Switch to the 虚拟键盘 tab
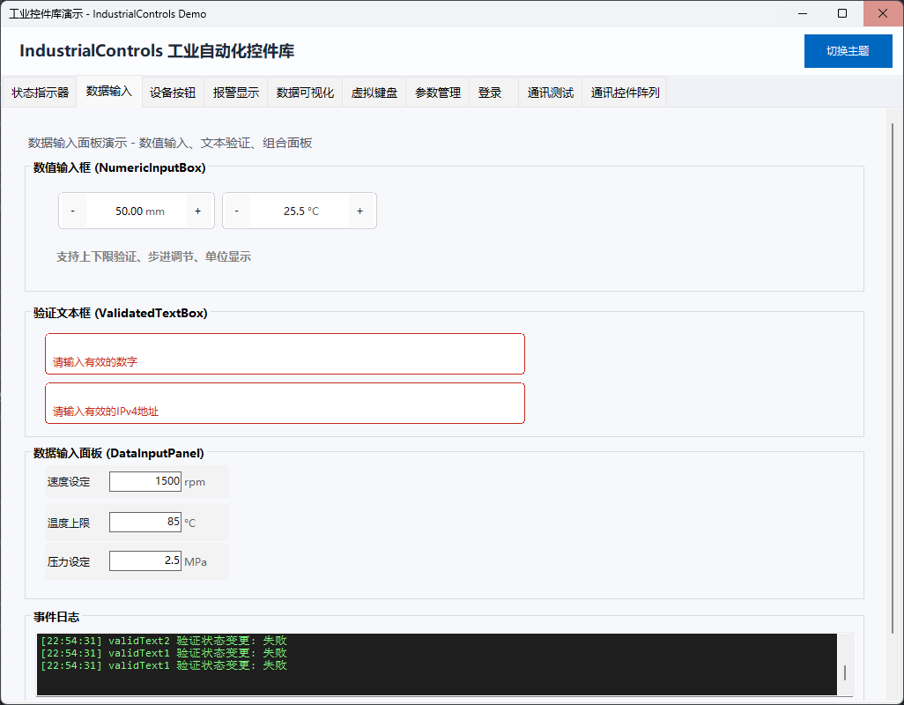This screenshot has height=705, width=904. [x=374, y=93]
